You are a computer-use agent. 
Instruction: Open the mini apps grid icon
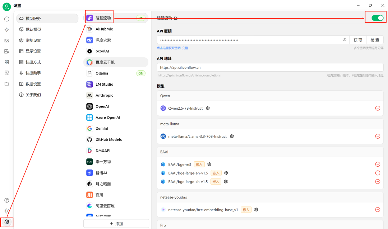pyautogui.click(x=7, y=62)
